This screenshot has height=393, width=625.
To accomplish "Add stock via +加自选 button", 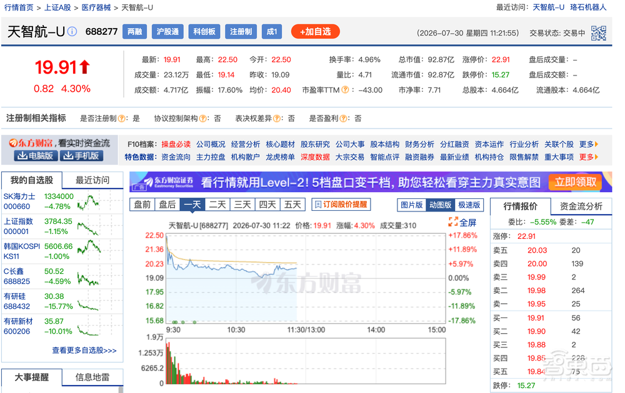I will point(315,32).
